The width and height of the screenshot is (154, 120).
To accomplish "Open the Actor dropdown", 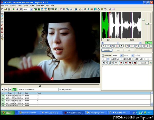I will [133, 56].
